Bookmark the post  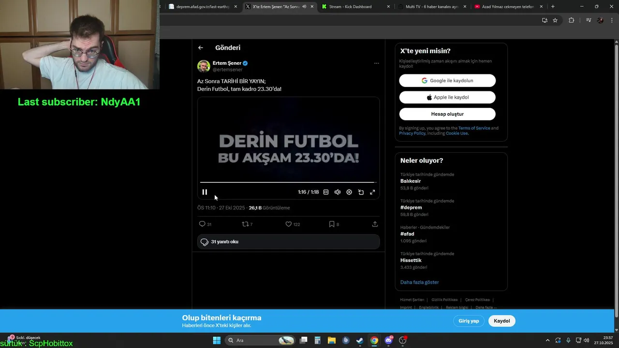pyautogui.click(x=332, y=224)
